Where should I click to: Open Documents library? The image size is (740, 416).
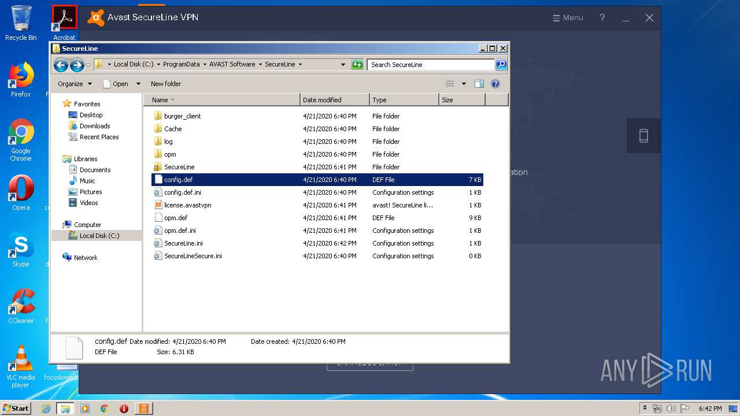point(95,170)
